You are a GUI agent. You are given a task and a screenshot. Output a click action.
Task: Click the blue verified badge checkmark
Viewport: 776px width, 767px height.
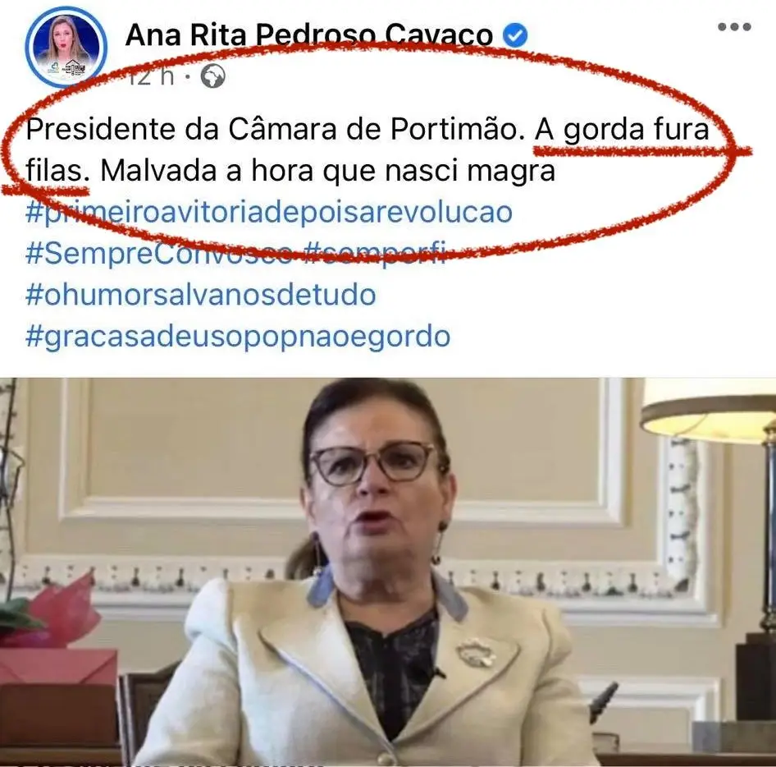(515, 35)
